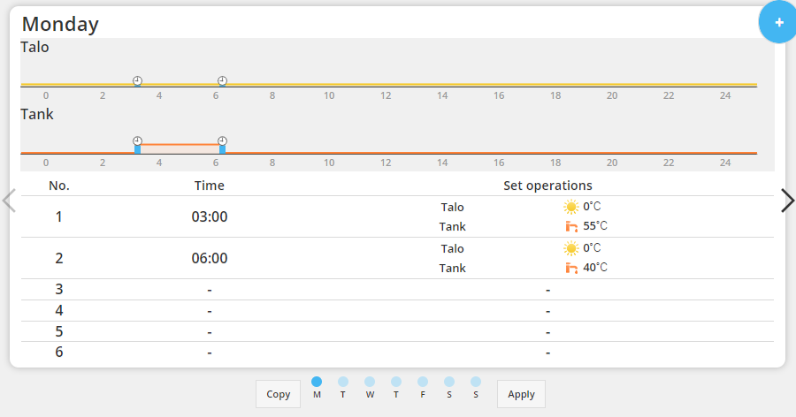Viewport: 796px width, 417px height.
Task: Click the Set operations column header
Action: click(547, 186)
